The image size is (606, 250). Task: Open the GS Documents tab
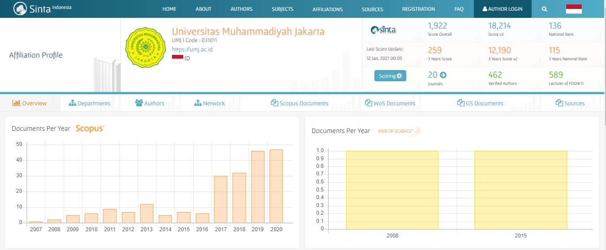click(x=480, y=103)
